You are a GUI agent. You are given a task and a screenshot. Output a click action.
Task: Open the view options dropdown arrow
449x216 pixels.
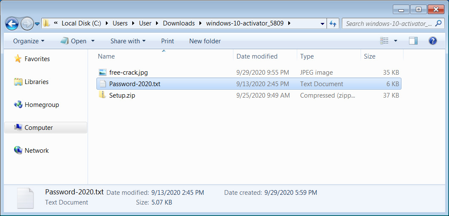(396, 41)
